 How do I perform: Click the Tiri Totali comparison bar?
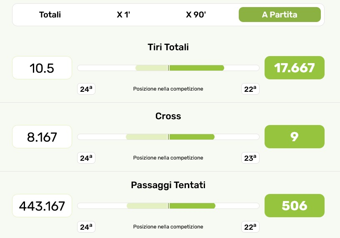[168, 68]
